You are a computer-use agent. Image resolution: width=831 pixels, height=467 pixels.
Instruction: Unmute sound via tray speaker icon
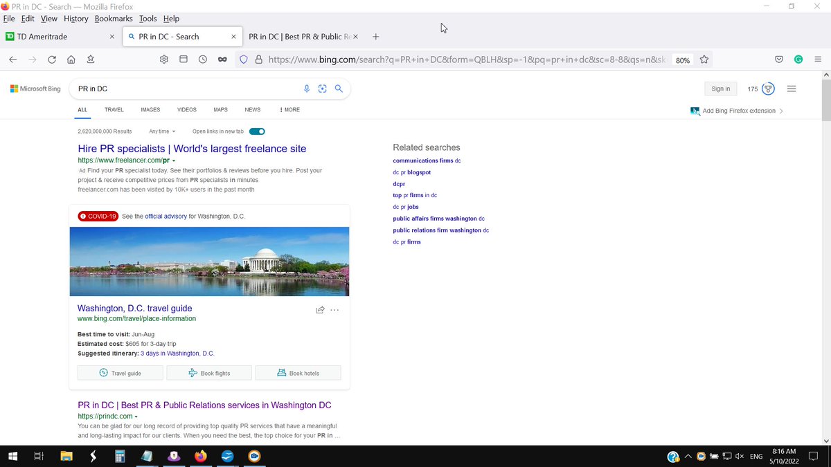[740, 457]
